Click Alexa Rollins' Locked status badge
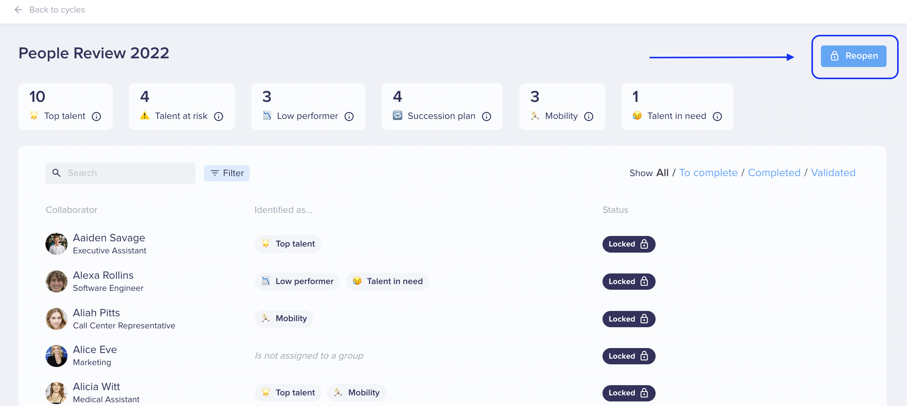 pyautogui.click(x=629, y=281)
